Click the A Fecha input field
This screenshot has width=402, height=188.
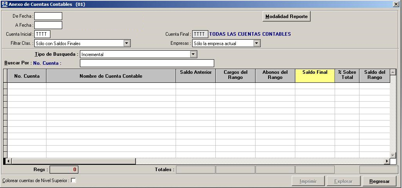click(x=48, y=25)
